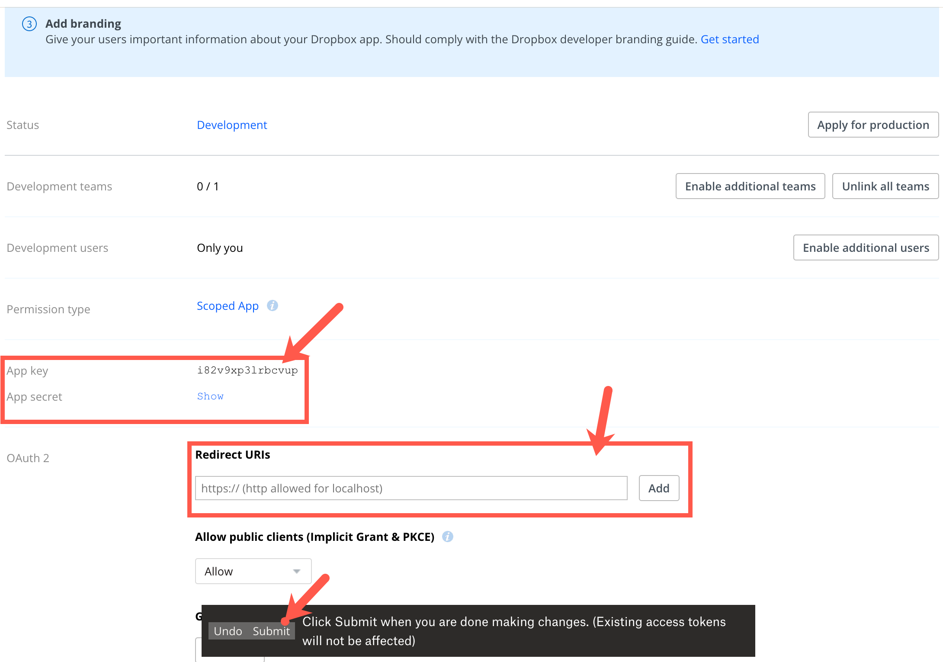
Task: Click the Unlink all teams button
Action: point(885,186)
